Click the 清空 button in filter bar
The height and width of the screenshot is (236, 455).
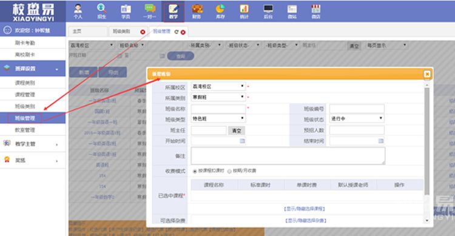click(x=354, y=46)
